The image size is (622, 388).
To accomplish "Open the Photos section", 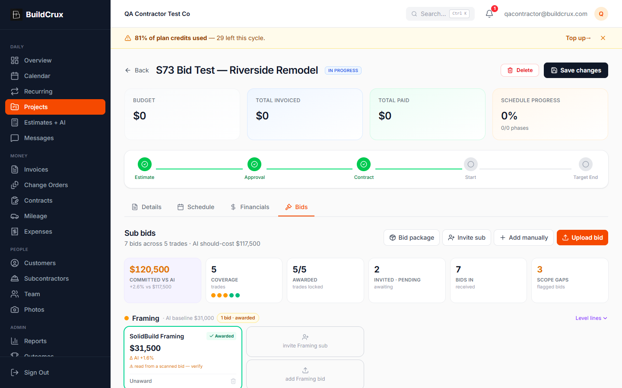I will click(x=55, y=310).
